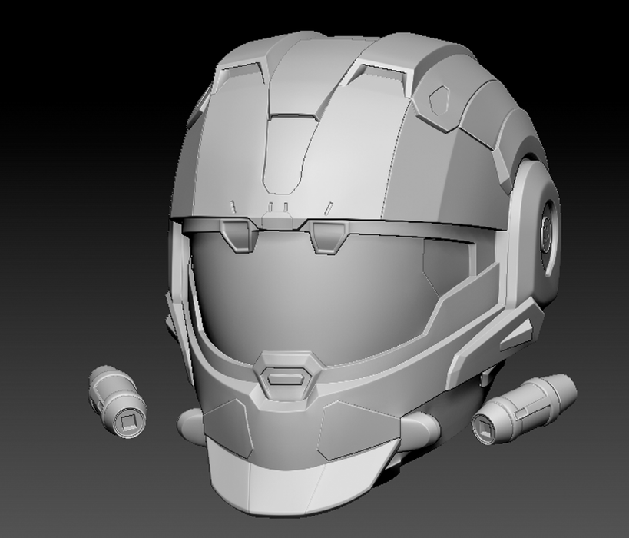Click the right brow clip above visor

(x=325, y=234)
